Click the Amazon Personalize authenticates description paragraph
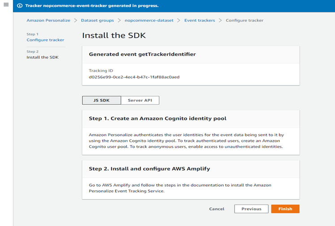This screenshot has height=226, width=335. tap(186, 141)
